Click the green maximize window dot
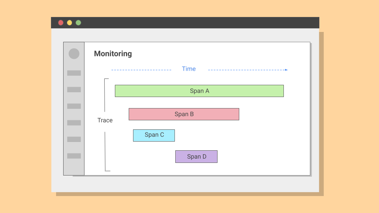Viewport: 379px width, 213px height. pos(78,23)
